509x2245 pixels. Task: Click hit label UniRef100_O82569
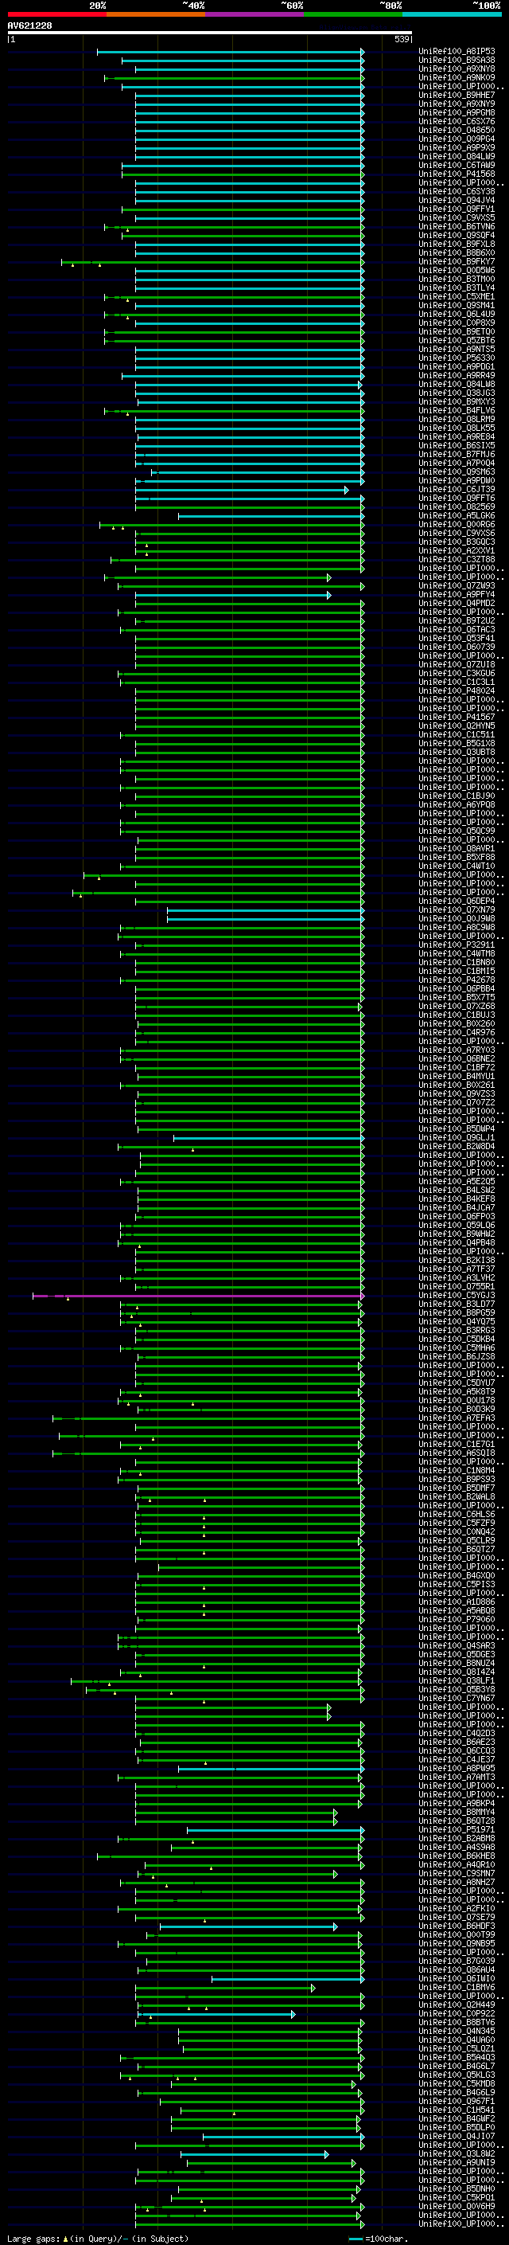[x=457, y=507]
